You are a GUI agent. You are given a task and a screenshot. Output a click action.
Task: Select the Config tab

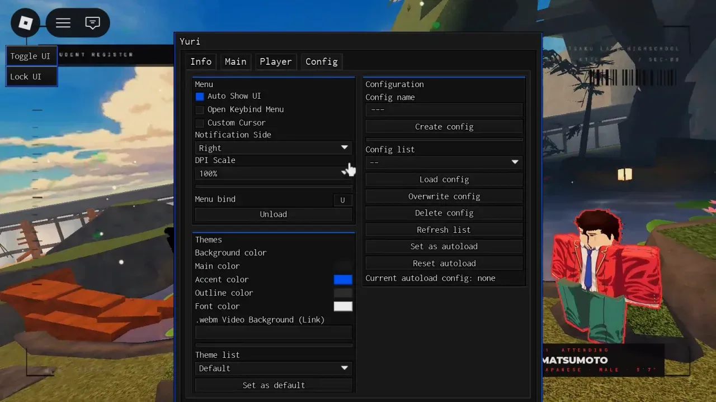(322, 61)
